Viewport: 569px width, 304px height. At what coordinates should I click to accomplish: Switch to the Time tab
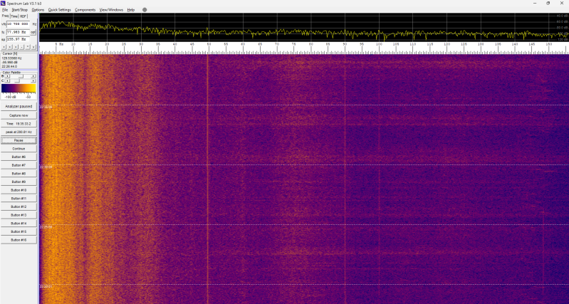coord(14,16)
